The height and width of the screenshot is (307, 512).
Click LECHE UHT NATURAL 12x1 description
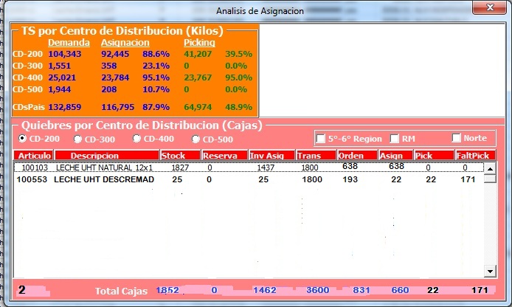coord(104,168)
